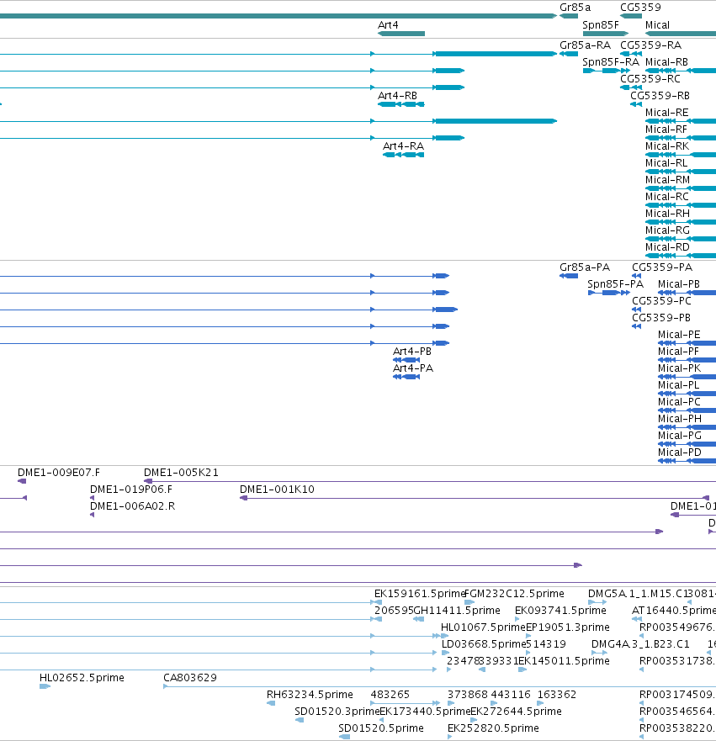Select the Mical-RL transcript
This screenshot has height=741, width=716.
(x=681, y=172)
